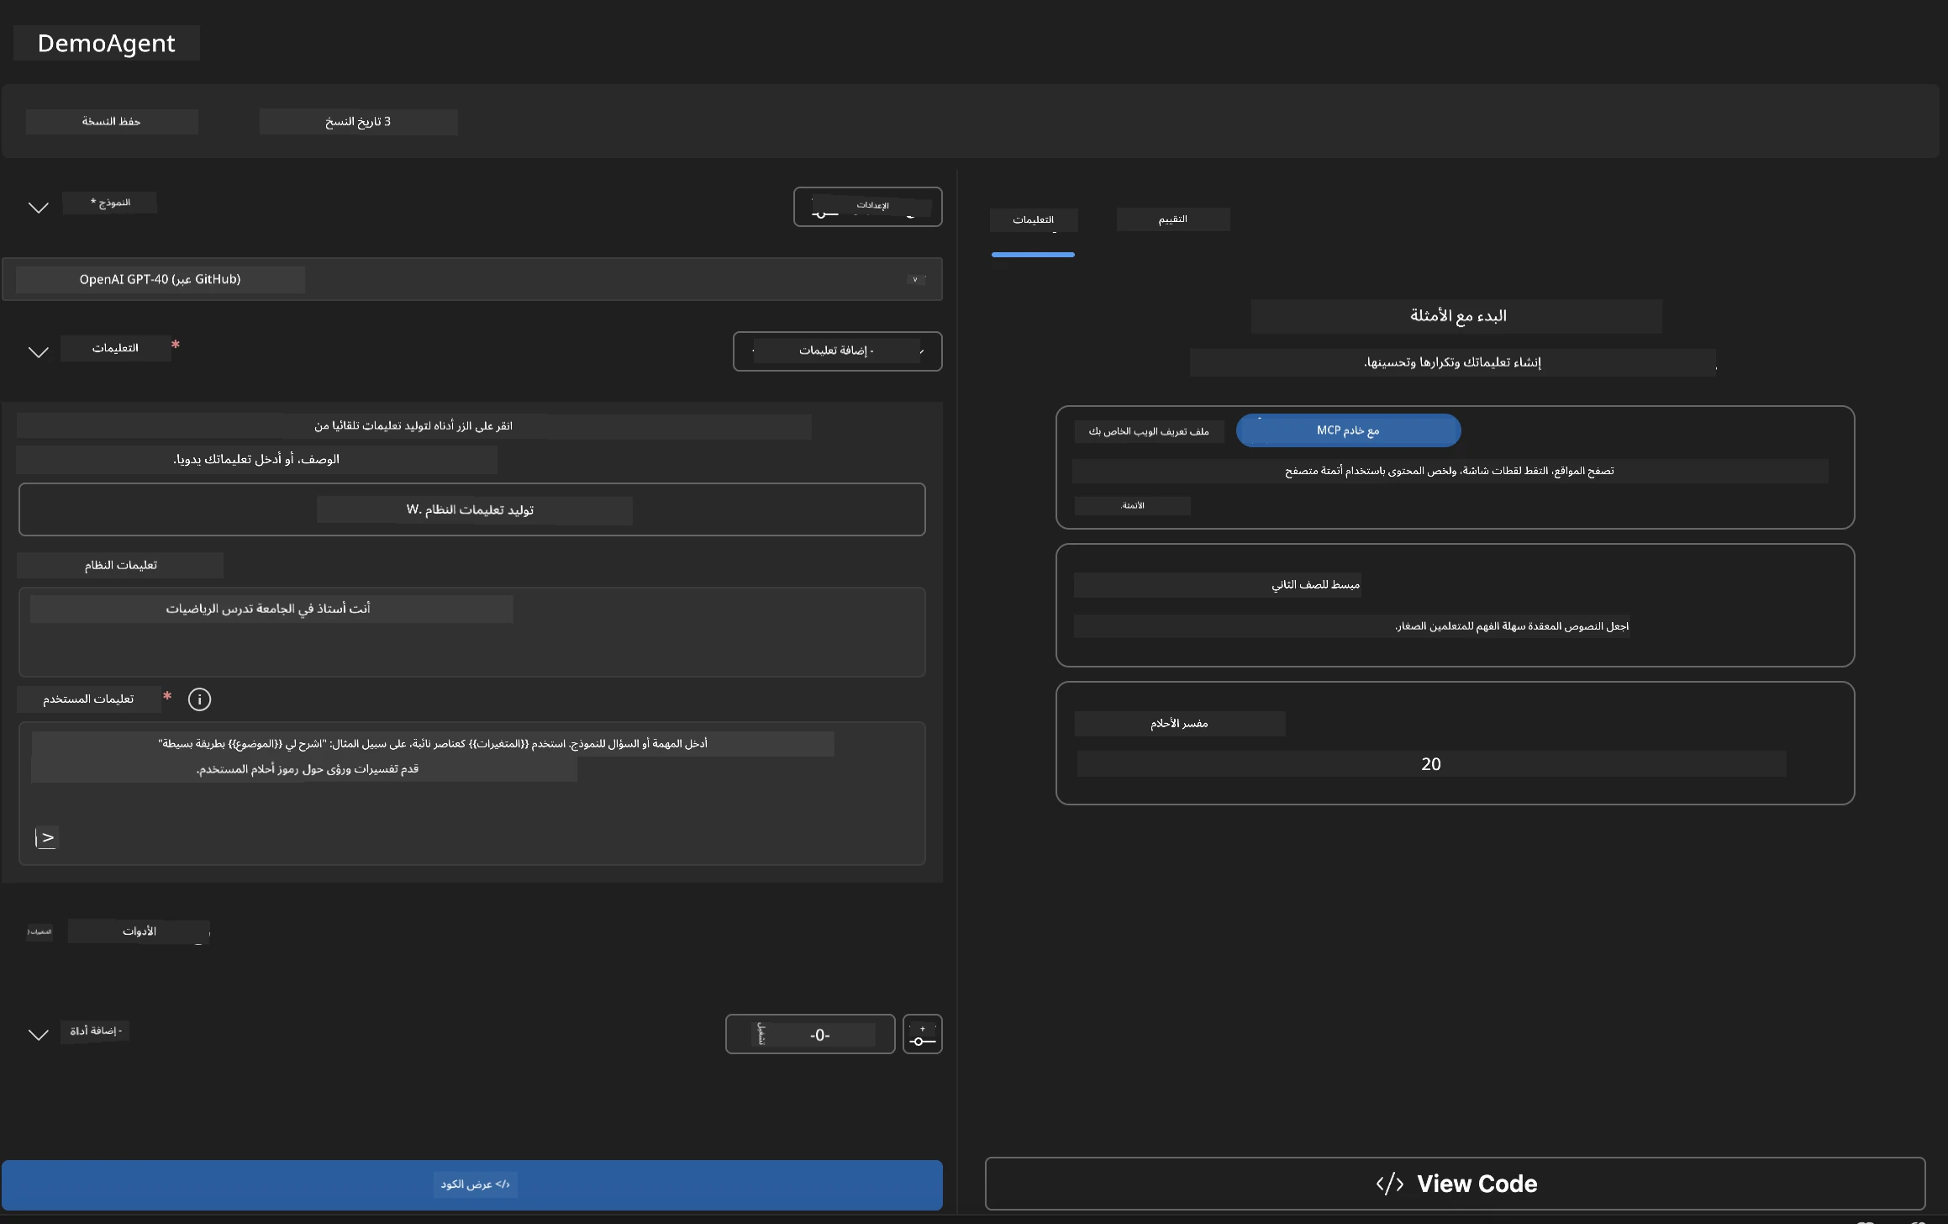Click the إضافة أداة add tool label

pos(95,1031)
